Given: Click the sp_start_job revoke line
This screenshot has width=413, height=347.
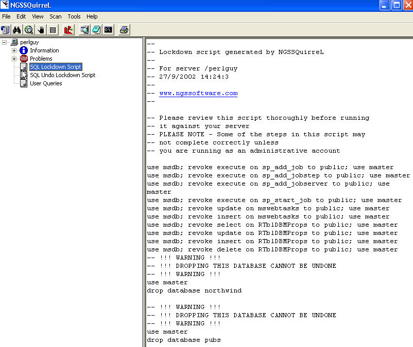Looking at the screenshot, I should 274,200.
